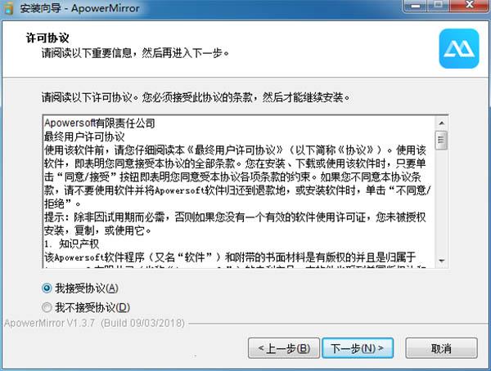
Task: Click the 许可协议 page heading
Action: 47,38
